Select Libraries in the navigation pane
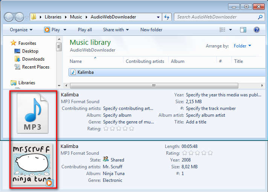The width and height of the screenshot is (268, 192). (27, 83)
